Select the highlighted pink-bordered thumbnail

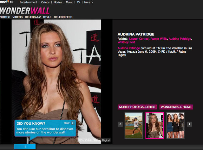[154, 125]
